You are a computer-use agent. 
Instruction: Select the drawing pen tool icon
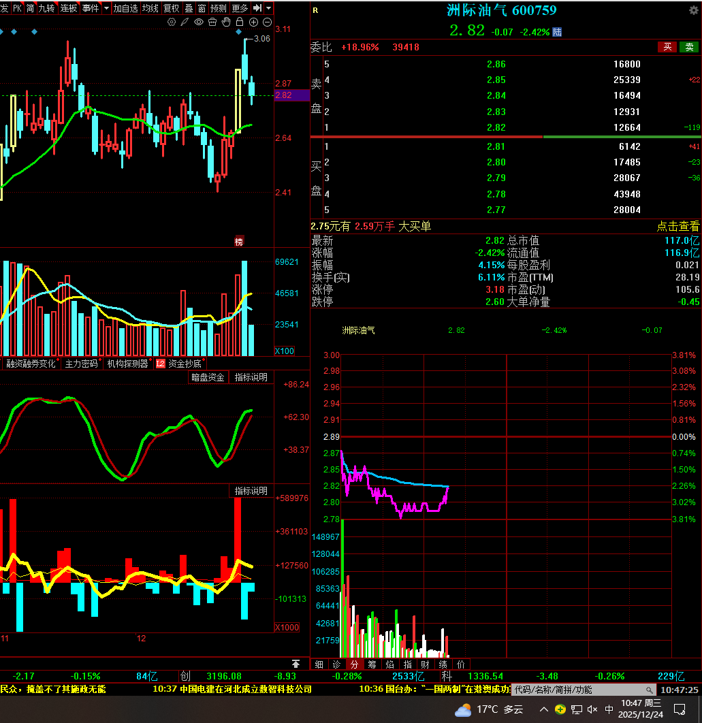185,22
